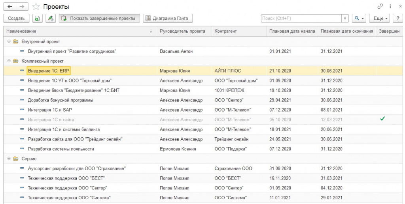This screenshot has height=204, width=405.
Task: Click the copy-document icon next to Создать
Action: pos(37,18)
